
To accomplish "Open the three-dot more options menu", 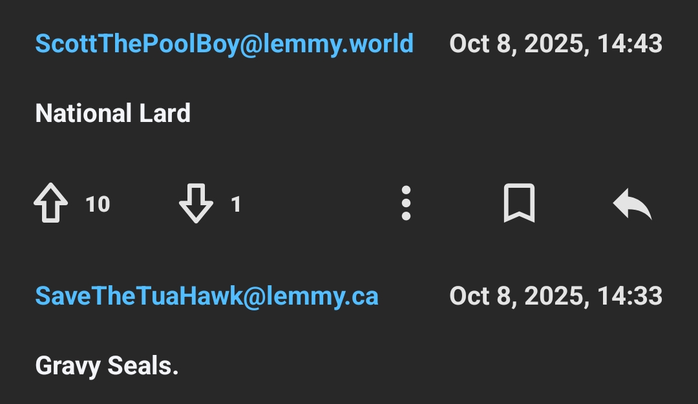I will tap(406, 204).
